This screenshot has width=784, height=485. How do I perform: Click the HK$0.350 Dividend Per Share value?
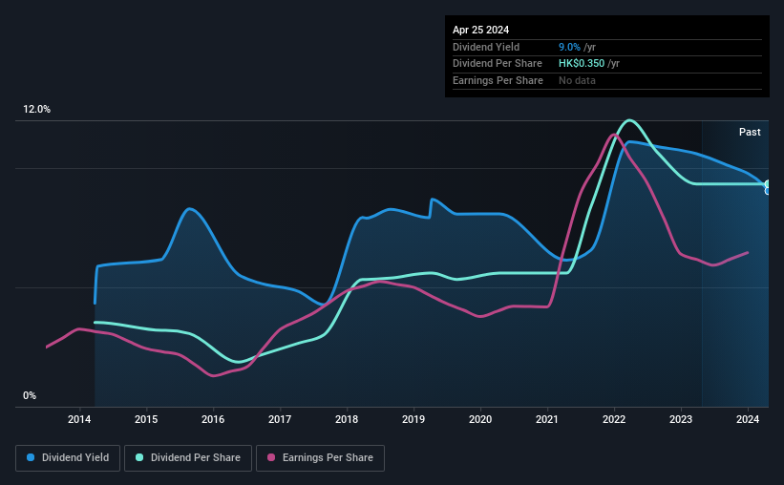(x=582, y=64)
